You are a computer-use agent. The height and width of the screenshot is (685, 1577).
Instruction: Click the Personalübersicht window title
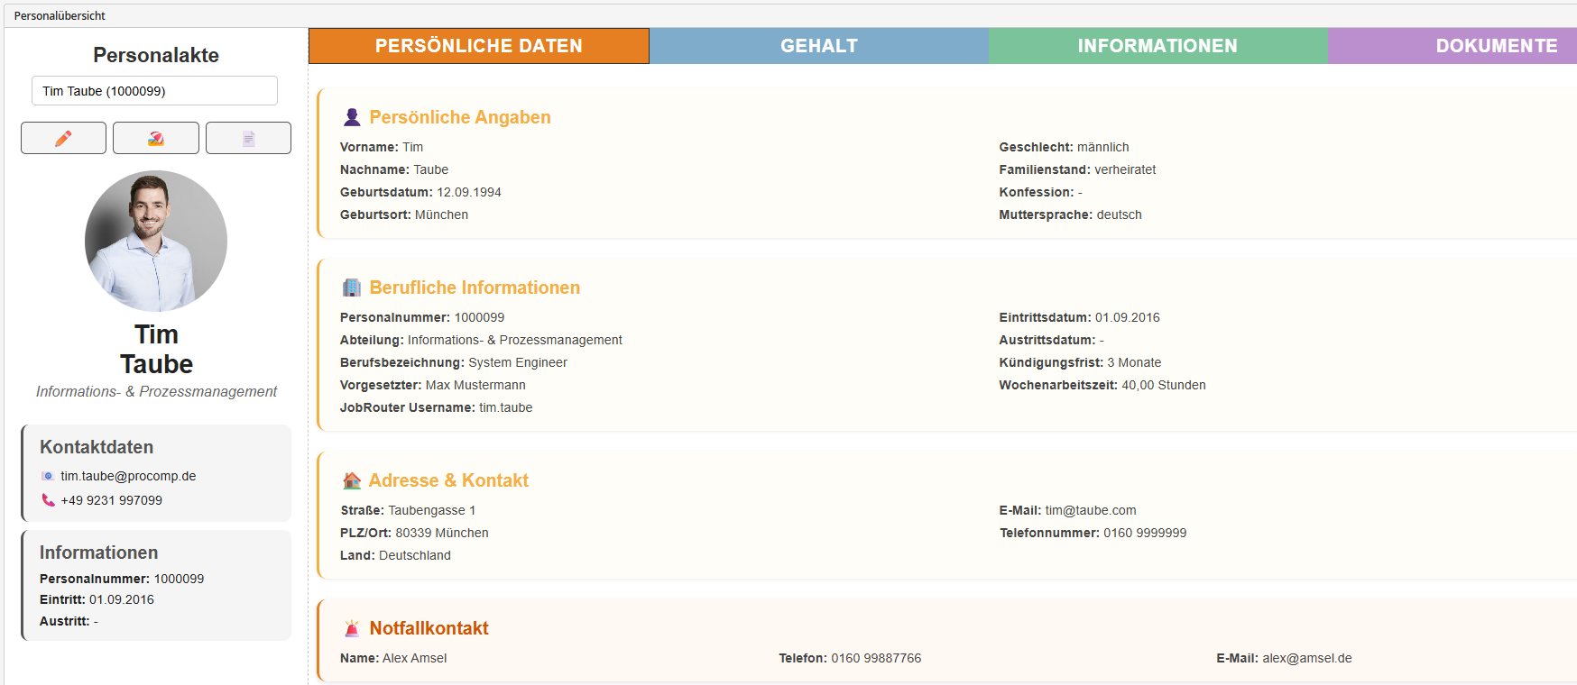coord(60,15)
